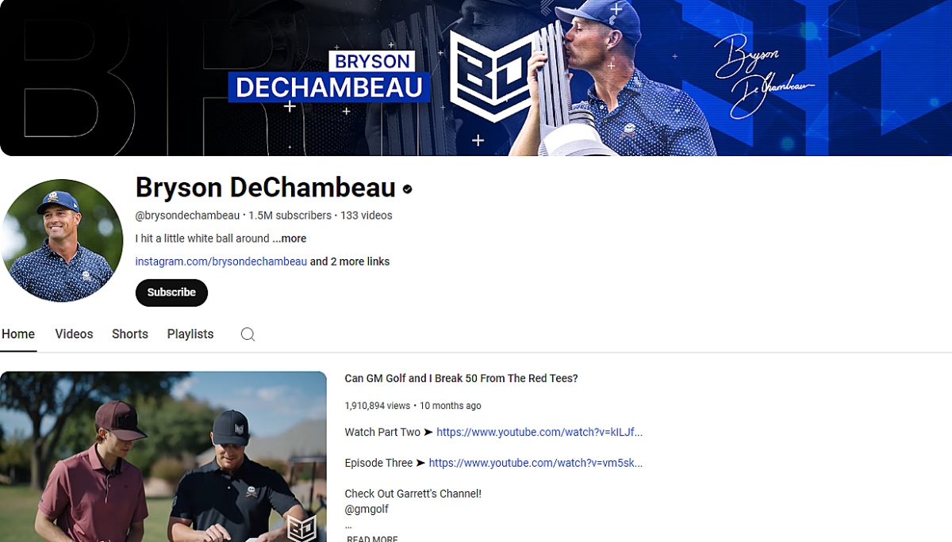Image resolution: width=952 pixels, height=542 pixels.
Task: Click the @gmgolf channel mention
Action: click(367, 510)
